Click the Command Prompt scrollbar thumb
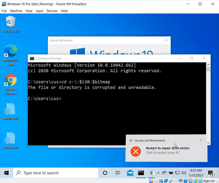The image size is (219, 183). (208, 69)
